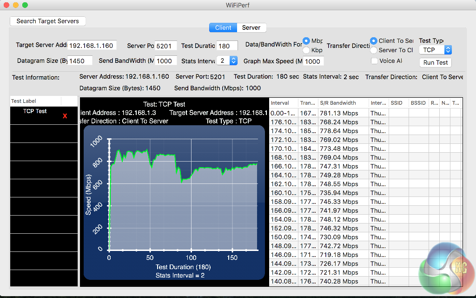Click the red X to delete TCP Test
The width and height of the screenshot is (476, 298).
click(x=65, y=116)
